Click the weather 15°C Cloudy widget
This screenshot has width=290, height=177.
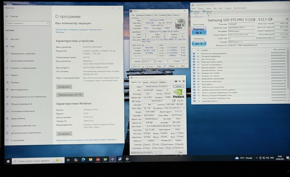[244, 158]
